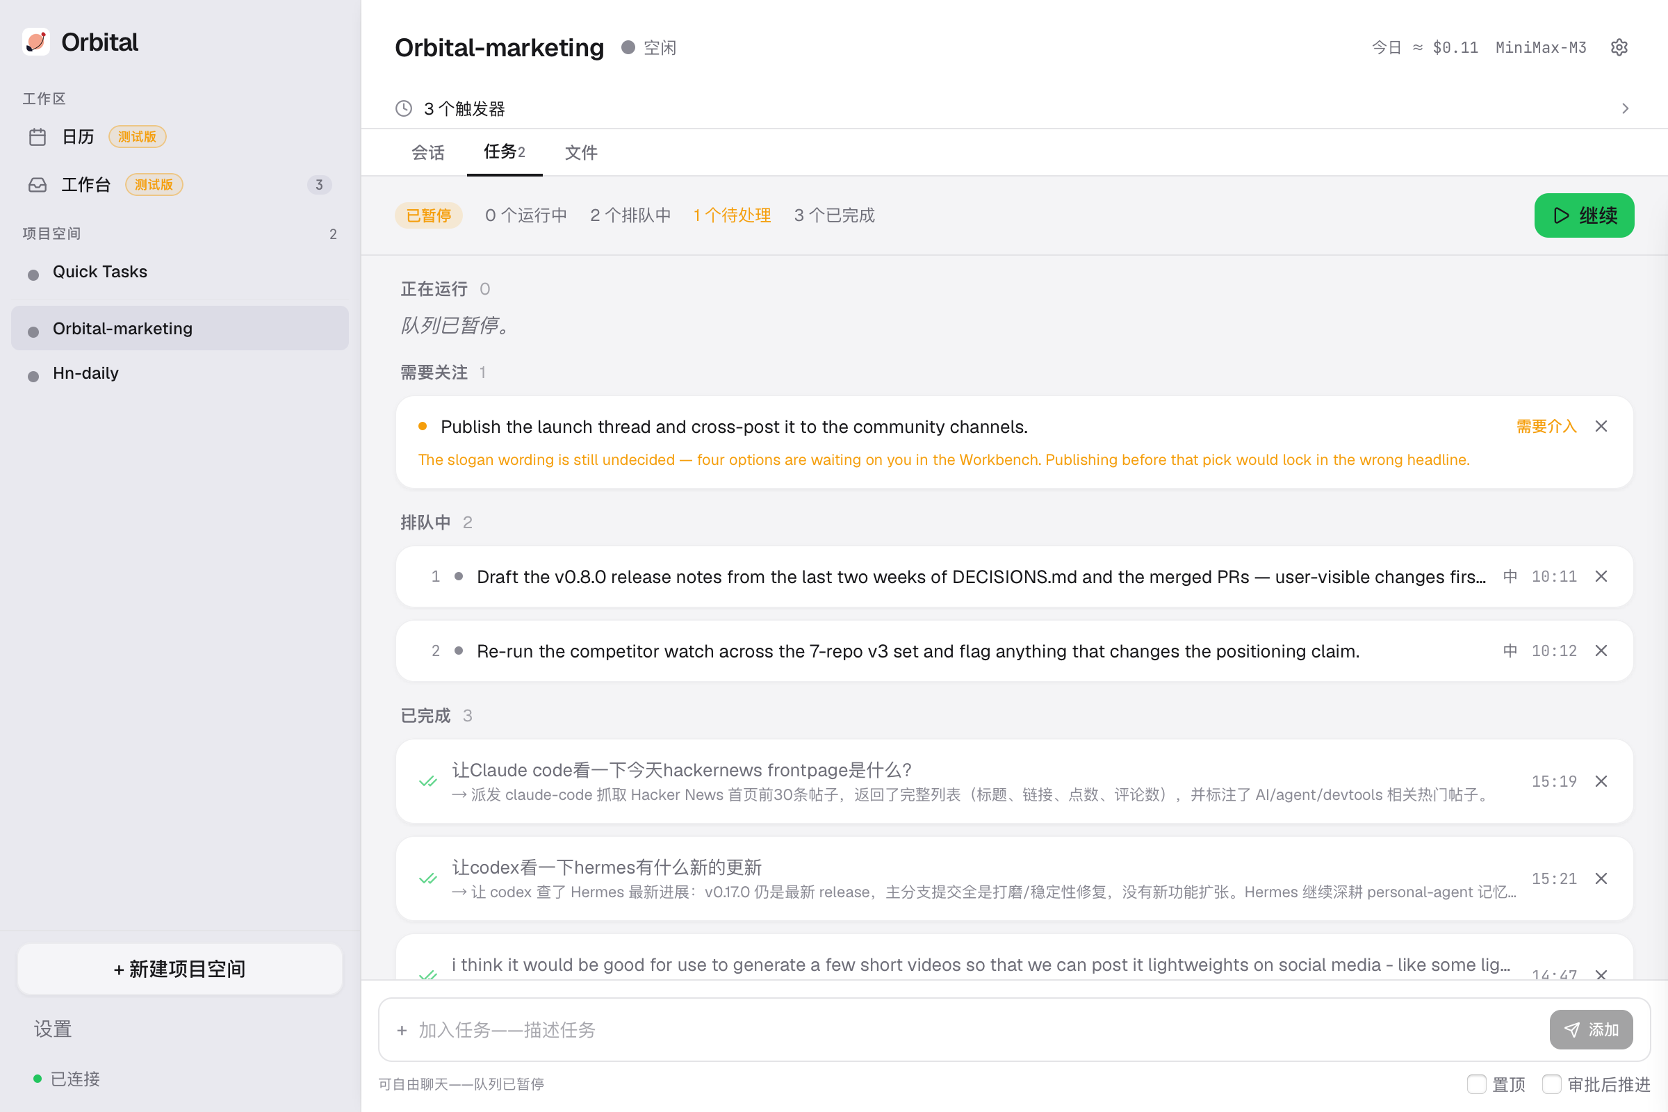Click the plus icon in task input
Viewport: 1668px width, 1112px height.
point(402,1031)
